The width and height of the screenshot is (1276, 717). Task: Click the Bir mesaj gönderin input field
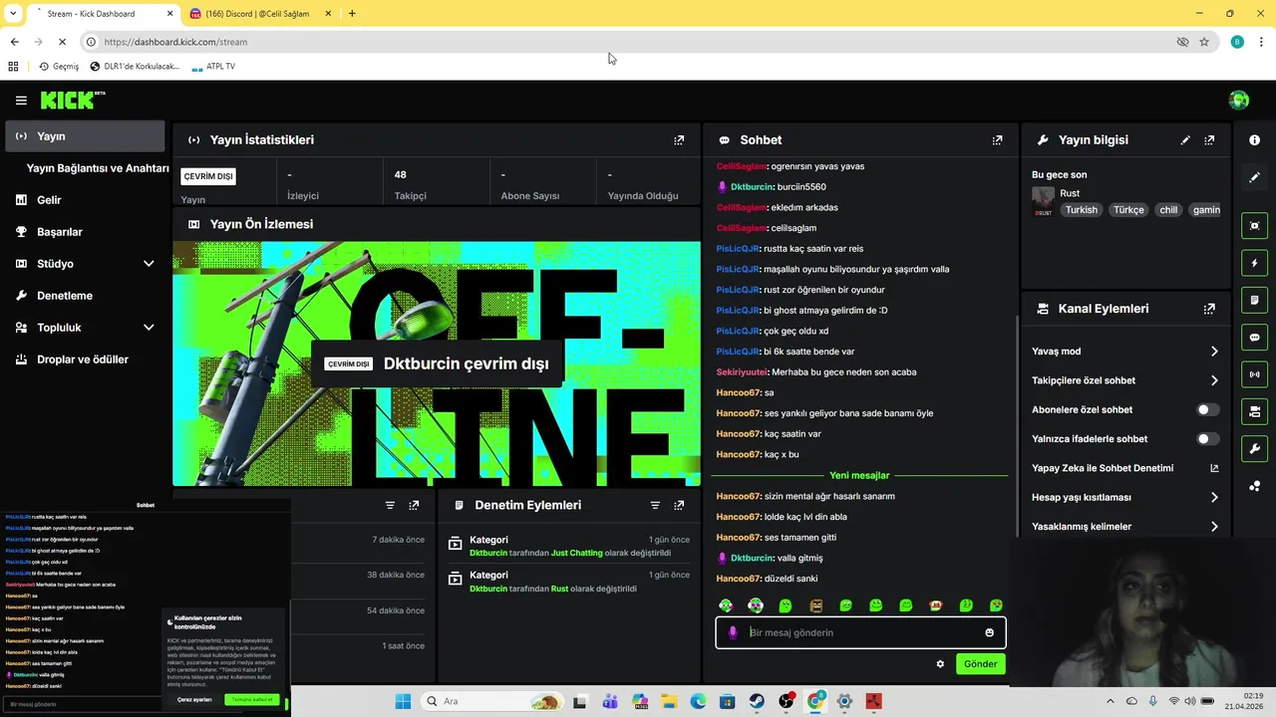[861, 632]
